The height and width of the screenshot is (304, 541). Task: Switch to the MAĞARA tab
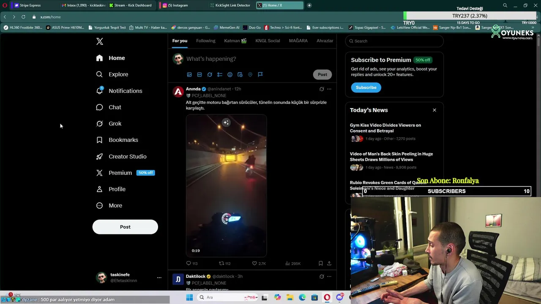(298, 41)
